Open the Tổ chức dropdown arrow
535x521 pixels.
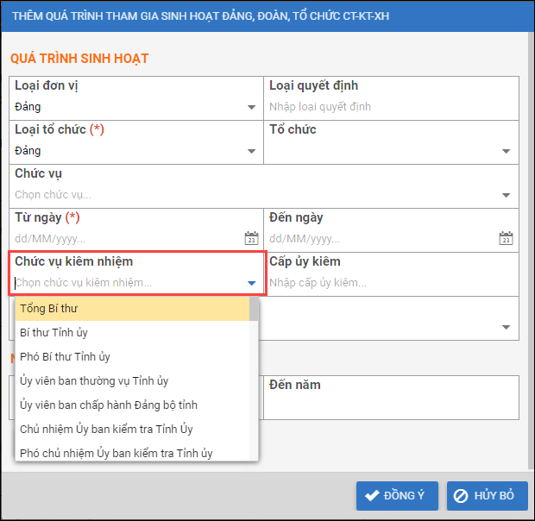(x=507, y=151)
